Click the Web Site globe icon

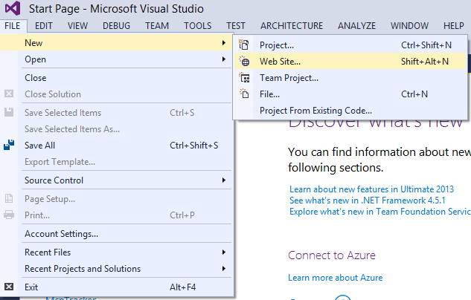(244, 61)
